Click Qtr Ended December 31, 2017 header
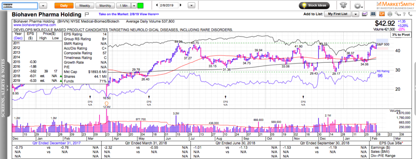 [x=57, y=143]
